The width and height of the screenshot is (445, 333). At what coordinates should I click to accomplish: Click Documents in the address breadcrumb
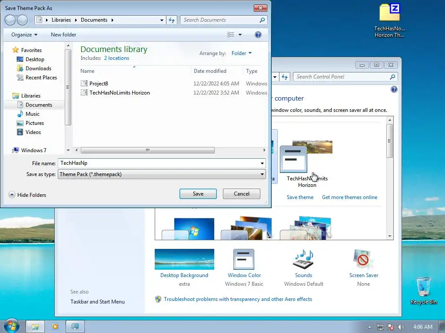(x=94, y=20)
